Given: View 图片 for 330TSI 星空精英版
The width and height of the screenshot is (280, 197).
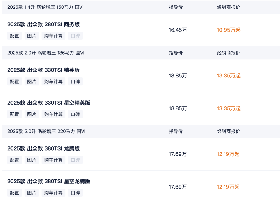Looking at the screenshot, I should click(x=32, y=114).
